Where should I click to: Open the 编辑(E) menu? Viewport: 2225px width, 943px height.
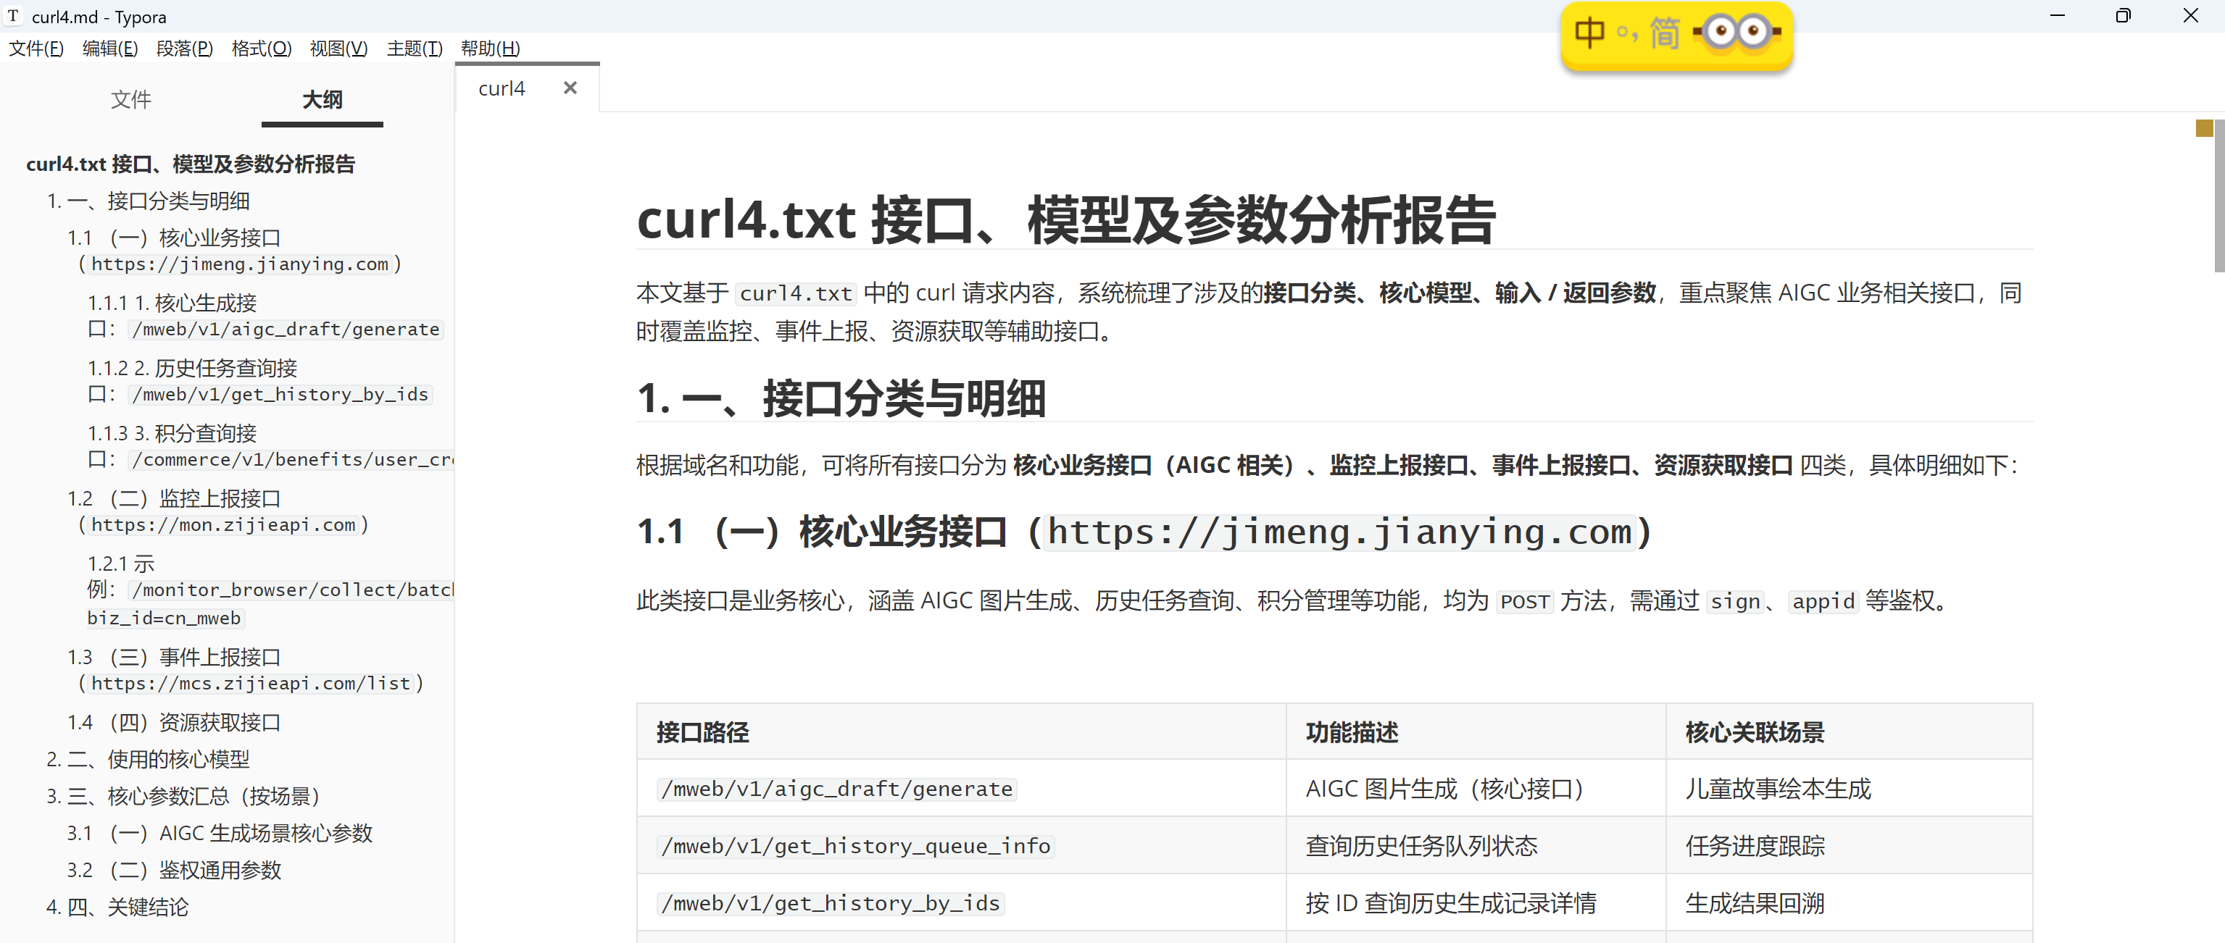[109, 49]
